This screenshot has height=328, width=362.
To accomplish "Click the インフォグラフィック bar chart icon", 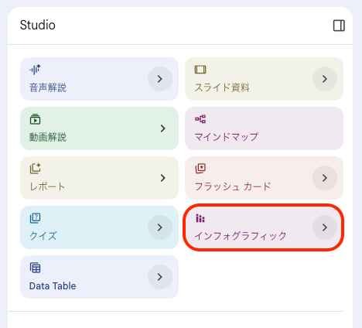I will point(200,218).
